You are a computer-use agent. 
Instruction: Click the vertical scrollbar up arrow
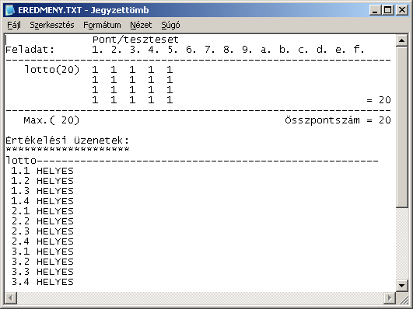(x=401, y=40)
